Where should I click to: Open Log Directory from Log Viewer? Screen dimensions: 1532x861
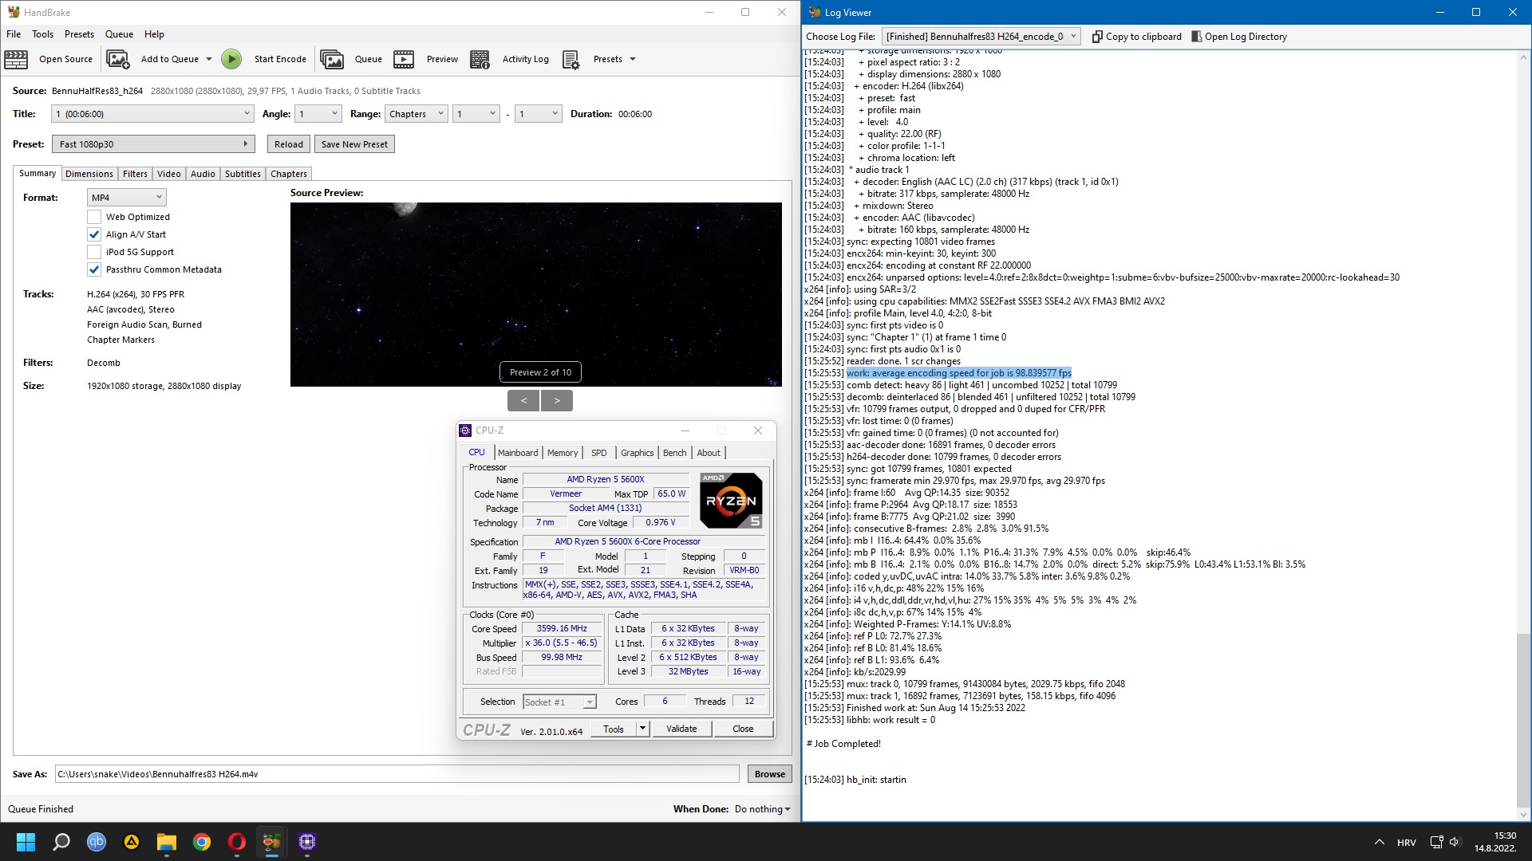(x=1238, y=37)
